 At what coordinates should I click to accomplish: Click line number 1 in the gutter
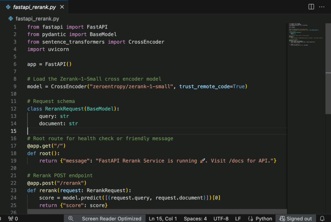pos(15,27)
